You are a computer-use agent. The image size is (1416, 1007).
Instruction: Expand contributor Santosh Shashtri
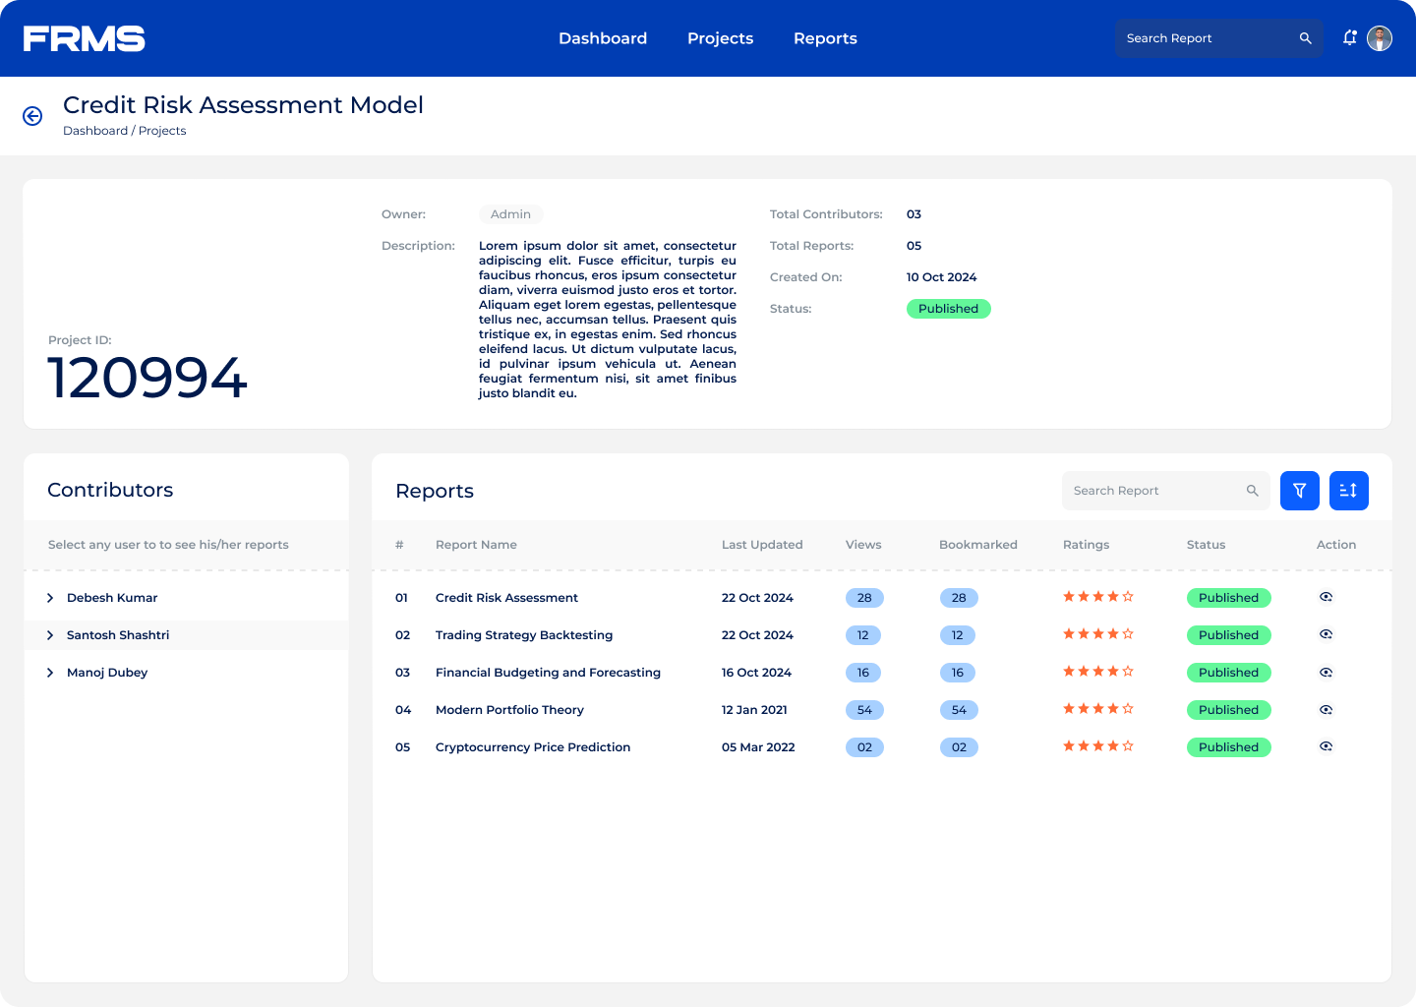click(x=50, y=635)
